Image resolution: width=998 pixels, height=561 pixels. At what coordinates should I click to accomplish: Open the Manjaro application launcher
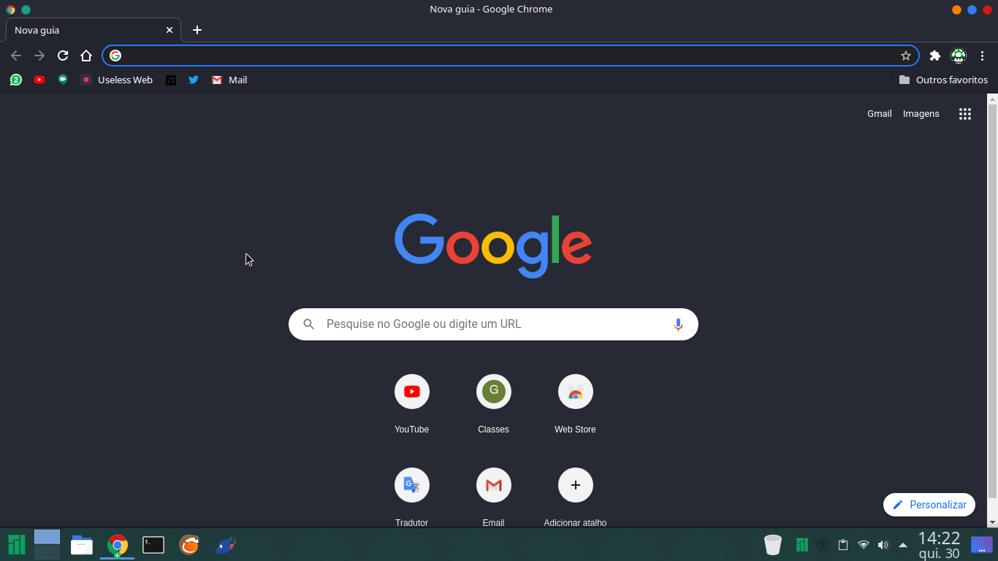pos(16,545)
